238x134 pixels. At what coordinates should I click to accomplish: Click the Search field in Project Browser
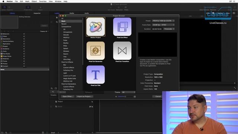coord(94,92)
